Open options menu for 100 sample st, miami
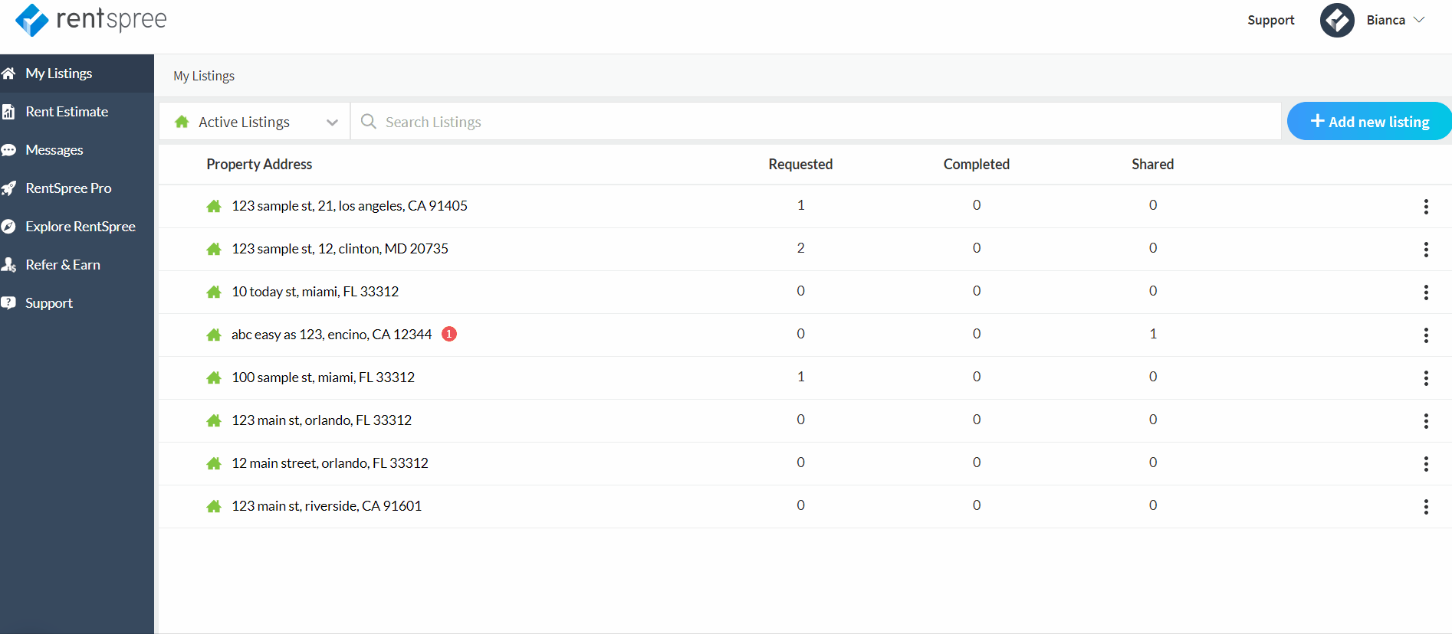 click(1426, 377)
